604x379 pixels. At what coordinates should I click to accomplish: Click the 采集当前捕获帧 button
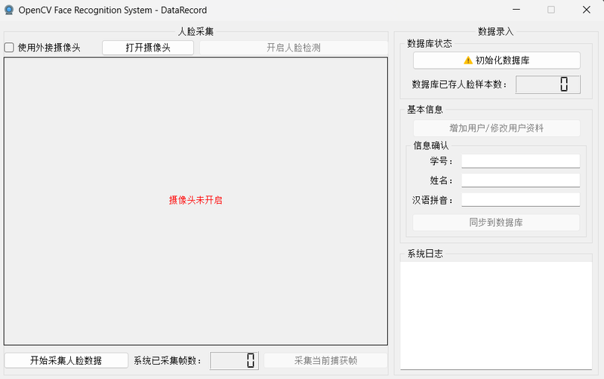325,361
